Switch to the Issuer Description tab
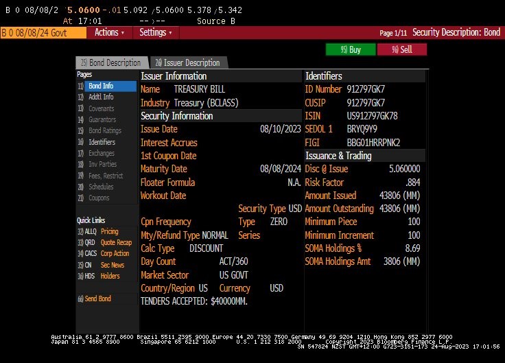The width and height of the screenshot is (505, 363). (x=189, y=62)
